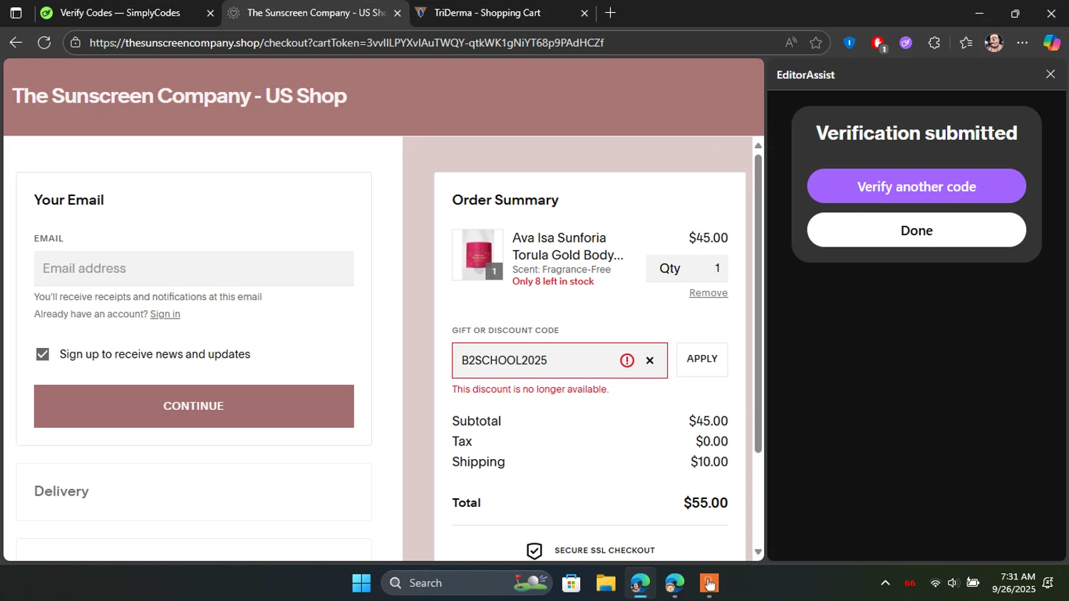Open the Wi-Fi network status icon

click(x=935, y=583)
